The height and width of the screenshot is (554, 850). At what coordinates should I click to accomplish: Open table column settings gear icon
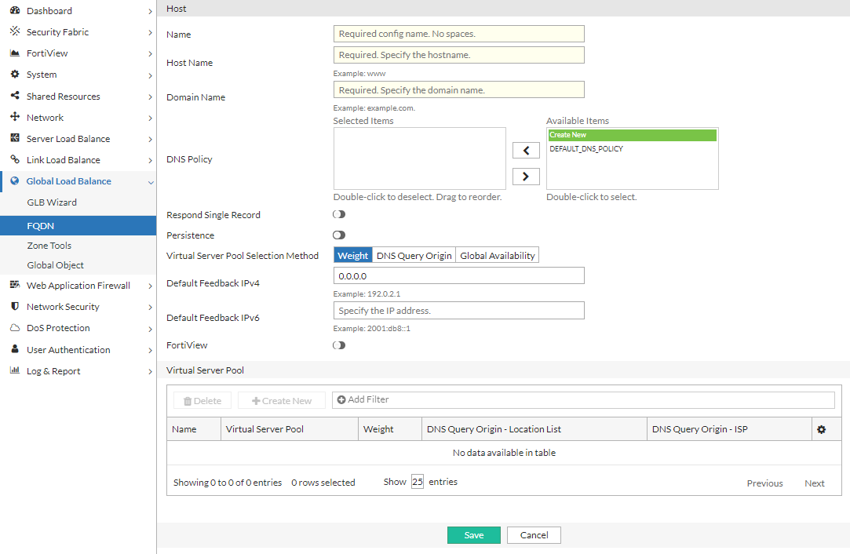(822, 429)
